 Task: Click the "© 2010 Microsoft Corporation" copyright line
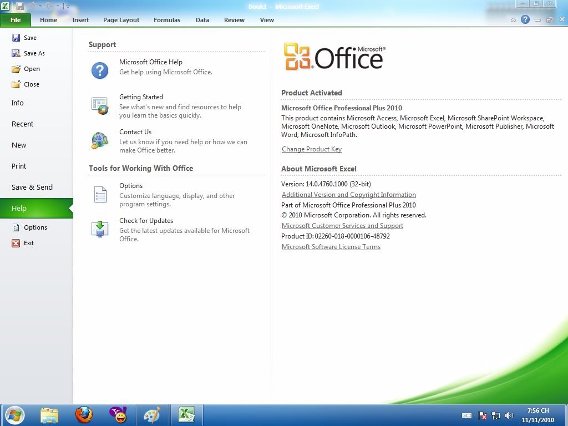pos(354,215)
